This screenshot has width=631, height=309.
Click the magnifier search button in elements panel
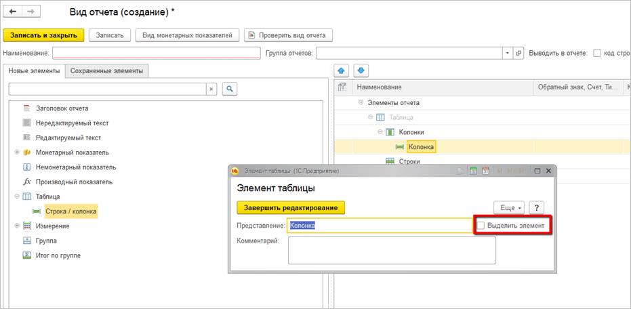[229, 89]
